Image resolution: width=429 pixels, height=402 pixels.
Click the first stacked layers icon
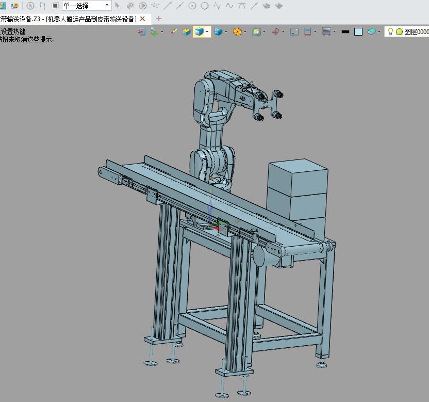[266, 6]
